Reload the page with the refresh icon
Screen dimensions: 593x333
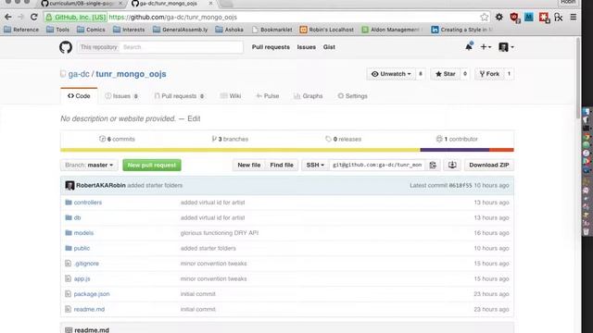[x=34, y=17]
